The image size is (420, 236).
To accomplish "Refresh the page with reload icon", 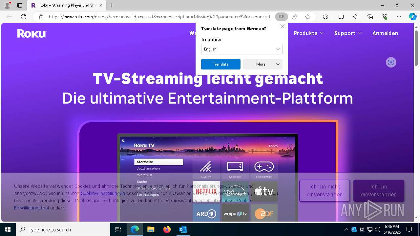I will pos(24,17).
